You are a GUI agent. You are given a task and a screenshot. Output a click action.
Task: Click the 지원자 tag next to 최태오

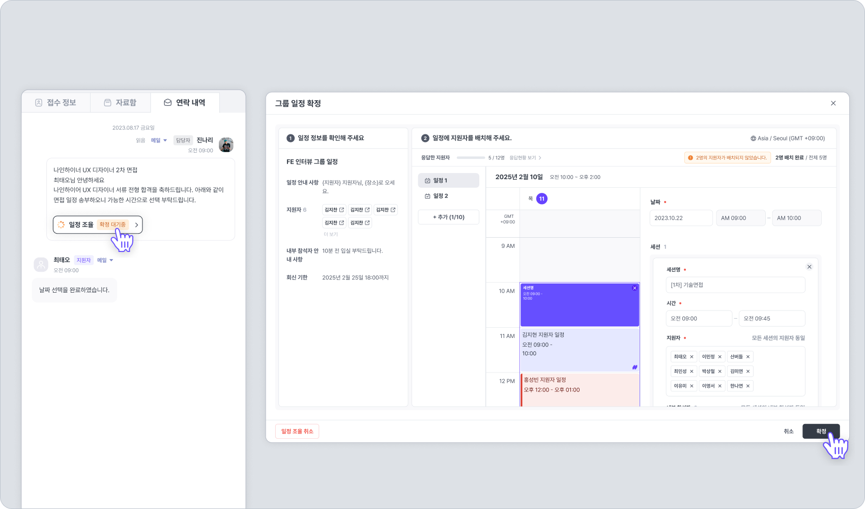click(x=83, y=260)
